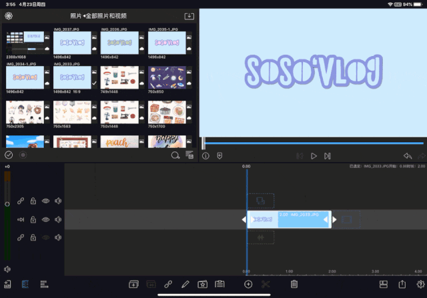Mute master audio with bottom-left speaker icon
Screen dimensions: 427x298
(7, 269)
